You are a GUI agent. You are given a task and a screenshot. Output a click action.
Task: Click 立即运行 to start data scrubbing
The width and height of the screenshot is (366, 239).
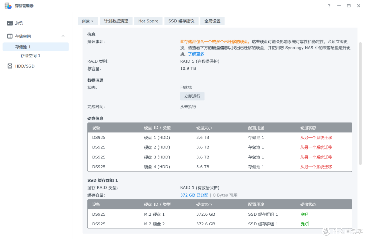(x=192, y=96)
